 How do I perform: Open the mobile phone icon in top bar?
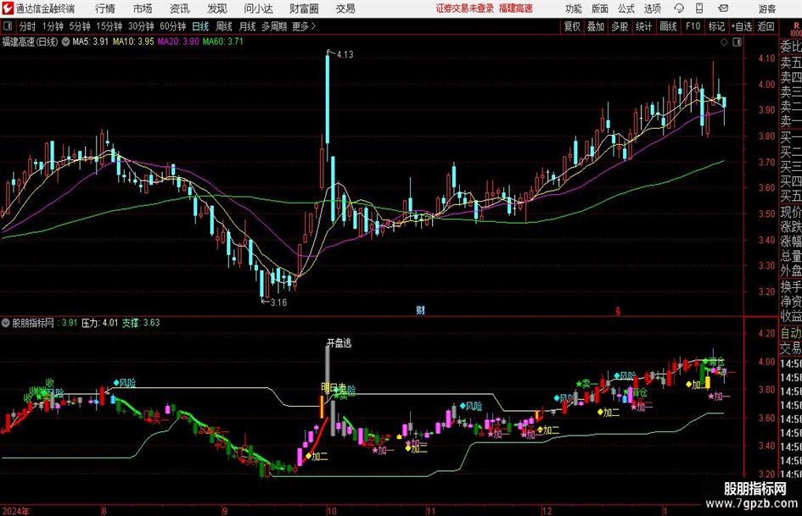(699, 8)
